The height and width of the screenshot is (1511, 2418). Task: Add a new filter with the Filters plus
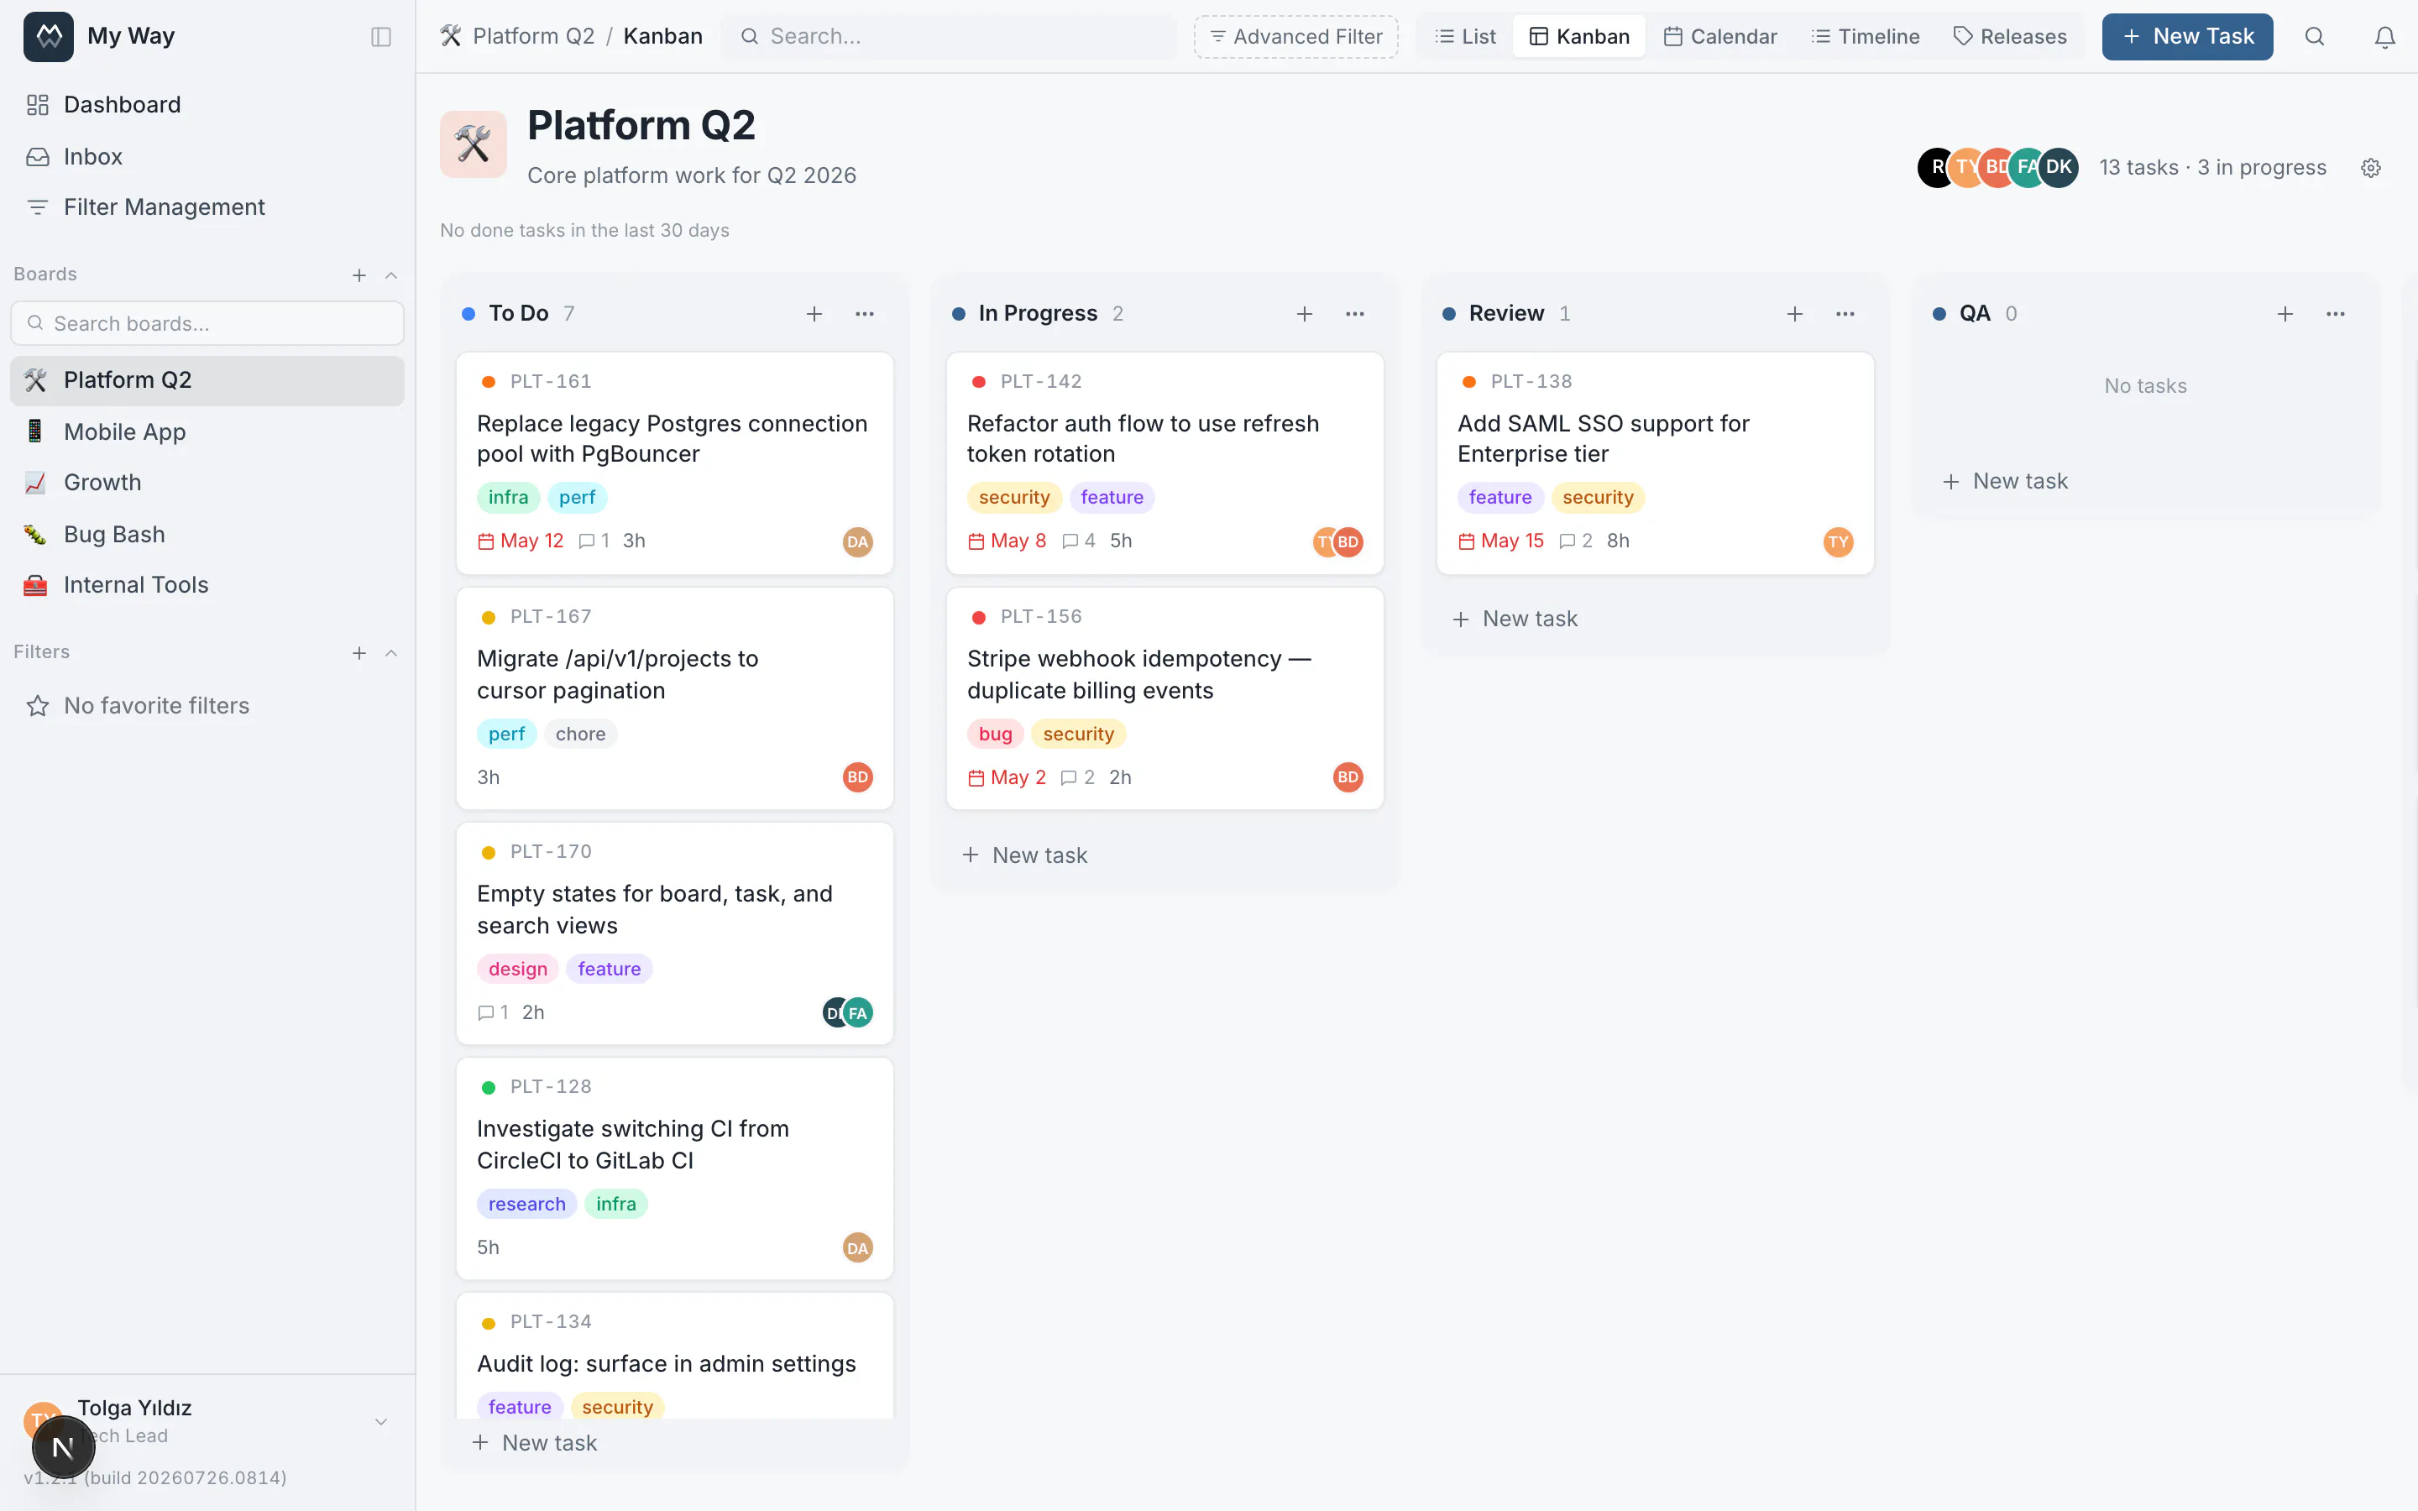[x=359, y=652]
